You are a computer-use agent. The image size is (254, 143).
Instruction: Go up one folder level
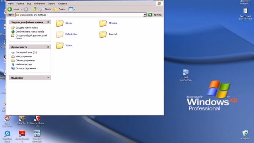[35, 9]
